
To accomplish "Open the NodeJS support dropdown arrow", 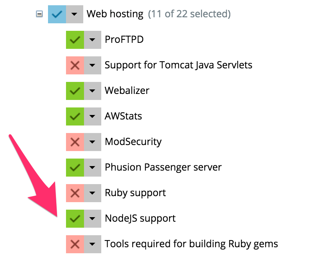I will (92, 219).
